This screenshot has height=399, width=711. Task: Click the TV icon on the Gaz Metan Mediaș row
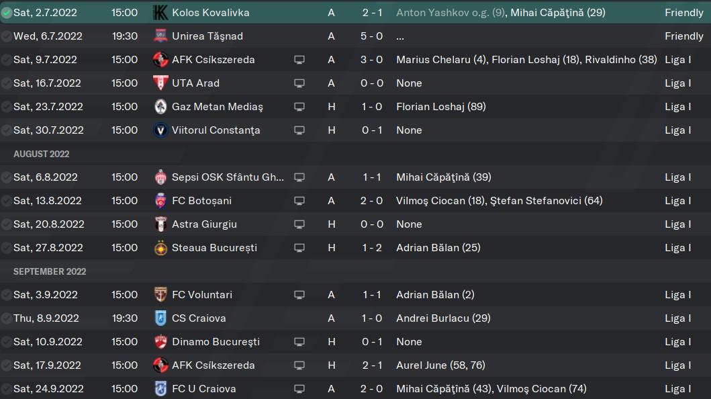point(299,107)
